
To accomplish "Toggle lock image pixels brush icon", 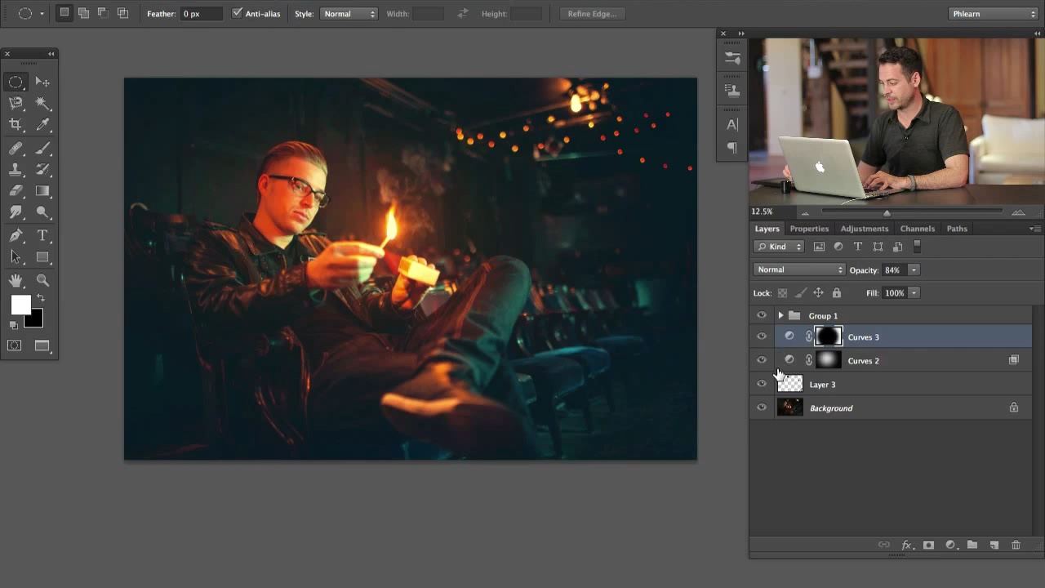I will 800,292.
